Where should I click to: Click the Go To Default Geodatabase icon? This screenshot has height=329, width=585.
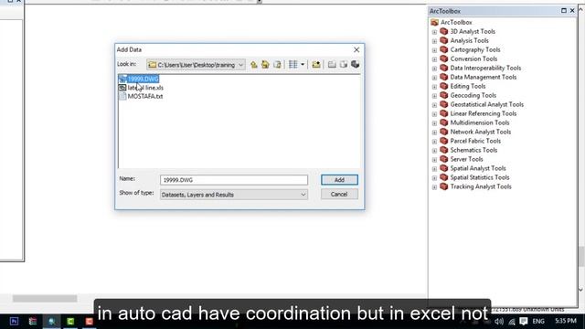click(x=277, y=65)
